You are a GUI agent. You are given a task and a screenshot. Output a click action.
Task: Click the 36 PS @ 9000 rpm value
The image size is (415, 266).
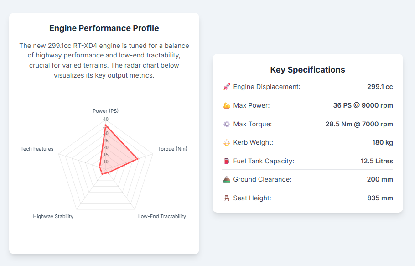coord(363,105)
